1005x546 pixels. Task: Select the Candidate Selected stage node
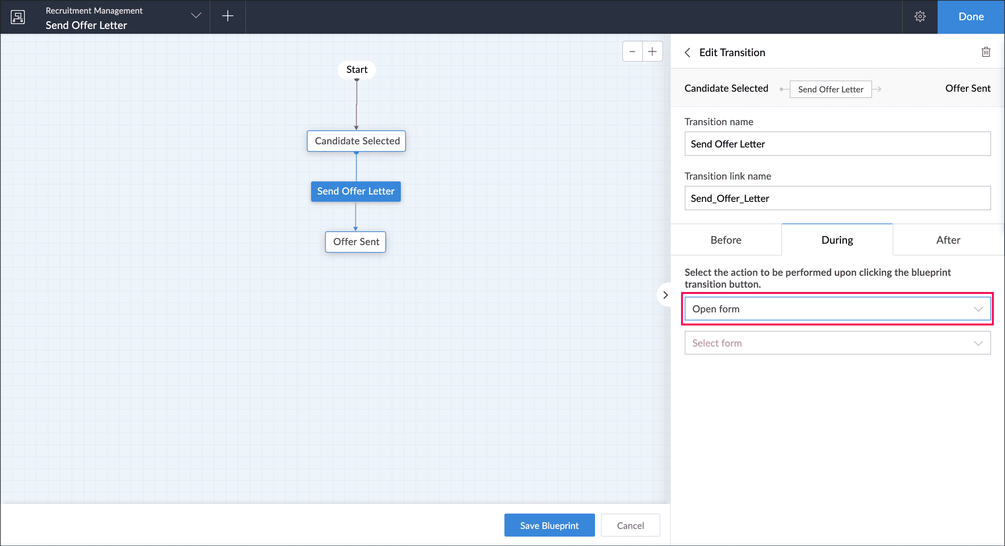357,141
